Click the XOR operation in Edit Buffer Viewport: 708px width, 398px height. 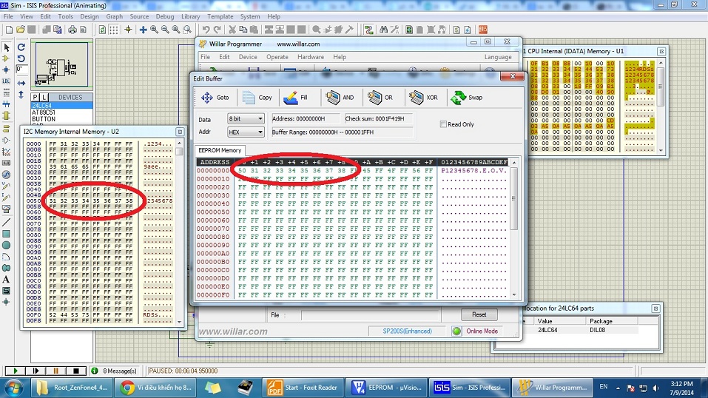point(423,98)
